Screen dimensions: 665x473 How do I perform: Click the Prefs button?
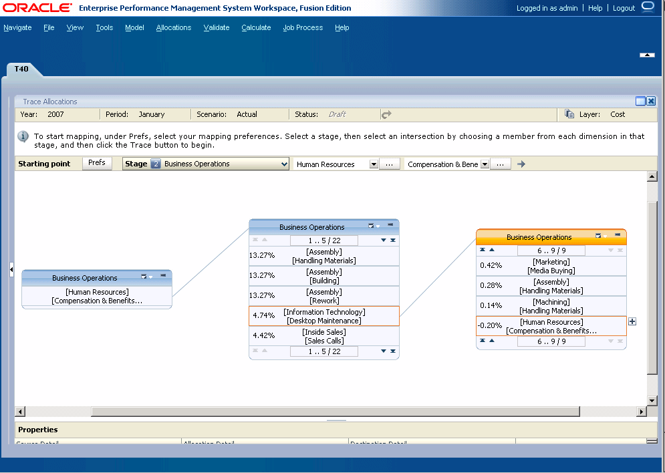[x=97, y=163]
